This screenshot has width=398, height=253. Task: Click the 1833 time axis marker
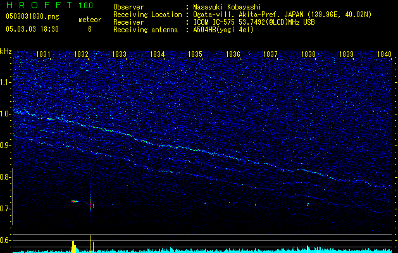119,54
